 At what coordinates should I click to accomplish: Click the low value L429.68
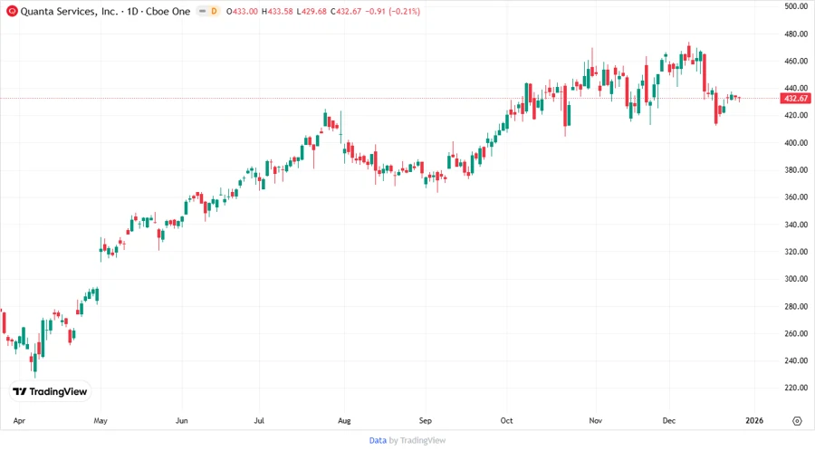click(312, 12)
